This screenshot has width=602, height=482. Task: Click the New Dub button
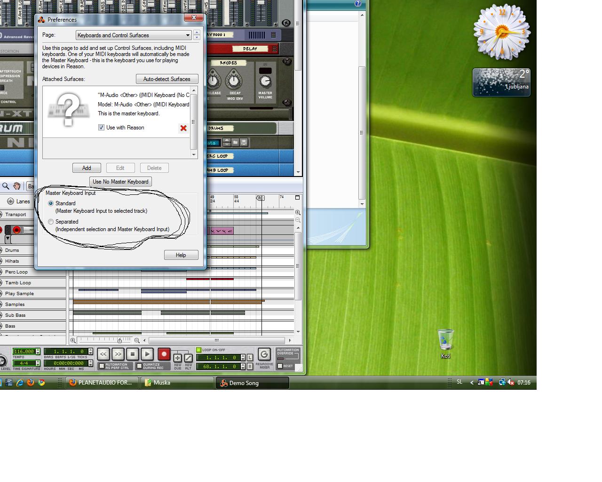click(178, 358)
